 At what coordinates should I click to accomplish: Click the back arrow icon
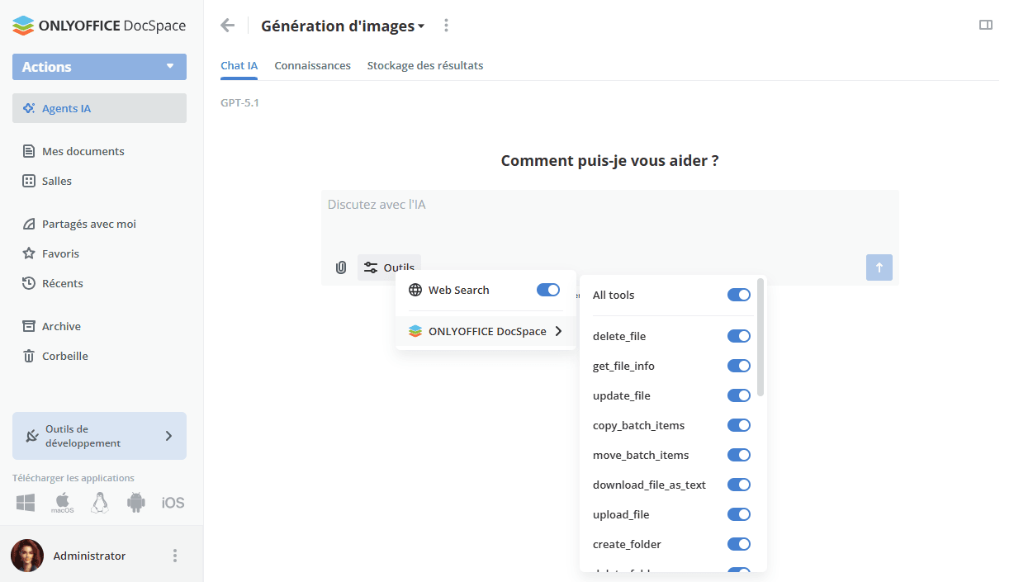tap(228, 26)
